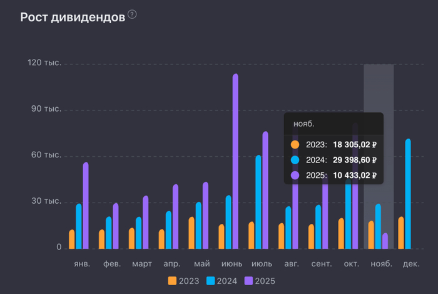This screenshot has height=294, width=438.
Task: Select the "март" axis label
Action: tap(141, 263)
